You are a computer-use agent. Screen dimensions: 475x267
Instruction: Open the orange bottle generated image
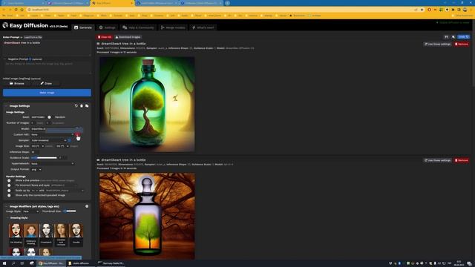click(x=147, y=216)
